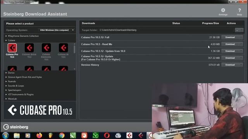Open dropdown arrow beside Full download button
The height and width of the screenshot is (139, 248).
[x=241, y=37]
